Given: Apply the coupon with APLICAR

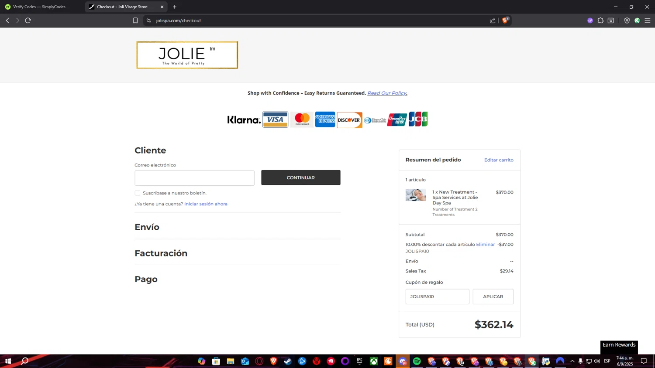Looking at the screenshot, I should point(493,296).
